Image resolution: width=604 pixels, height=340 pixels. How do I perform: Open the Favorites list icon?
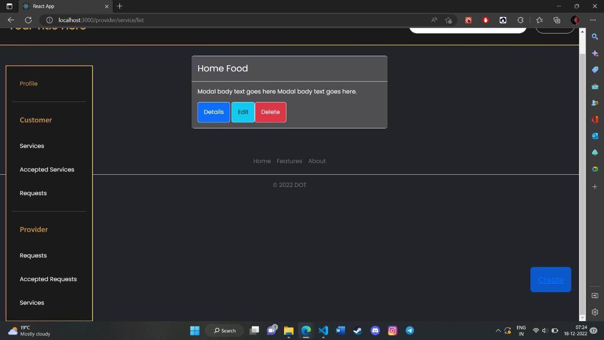coord(539,20)
